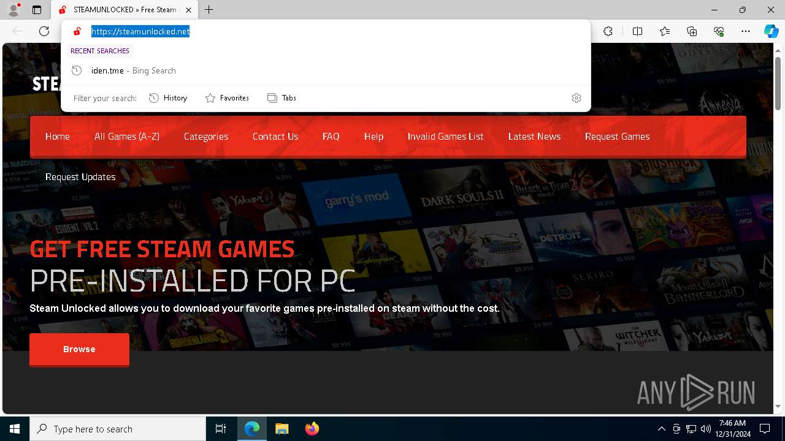Show hidden tray icons chevron
Viewport: 785px width, 441px height.
pos(661,429)
